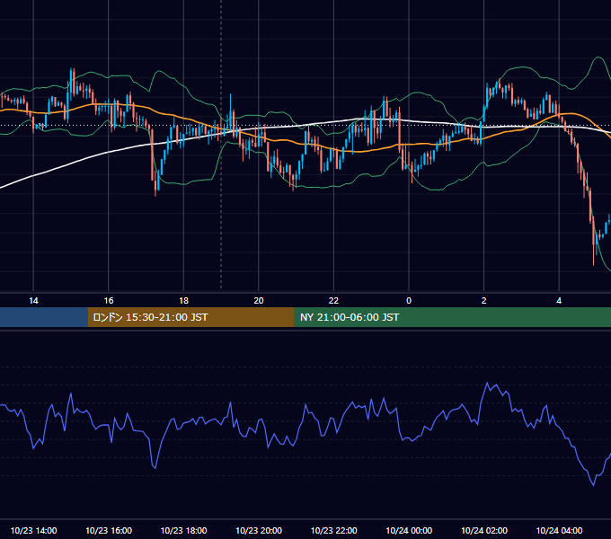Viewport: 611px width, 539px height.
Task: Click the 10/24 00:00 date label
Action: [409, 530]
